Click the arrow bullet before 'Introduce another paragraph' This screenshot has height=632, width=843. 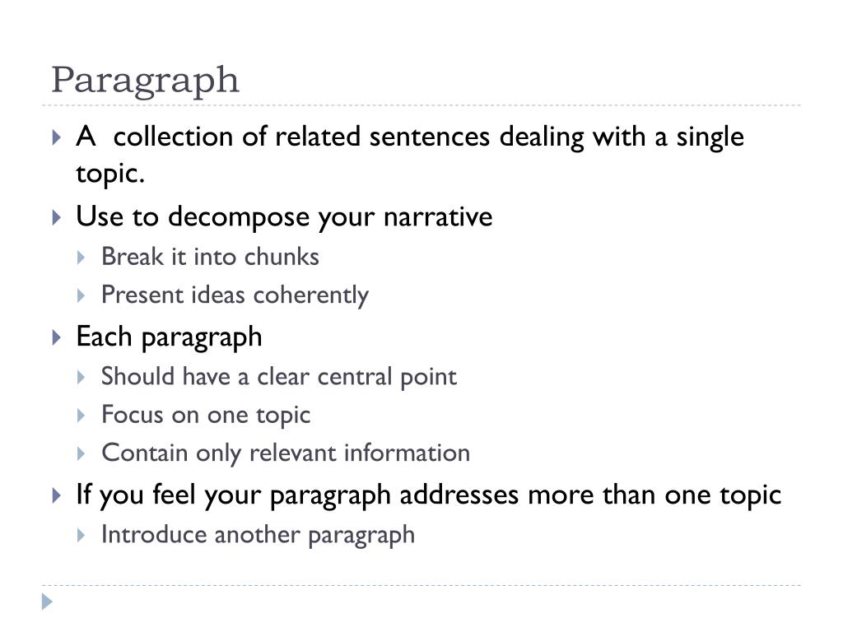click(x=82, y=535)
